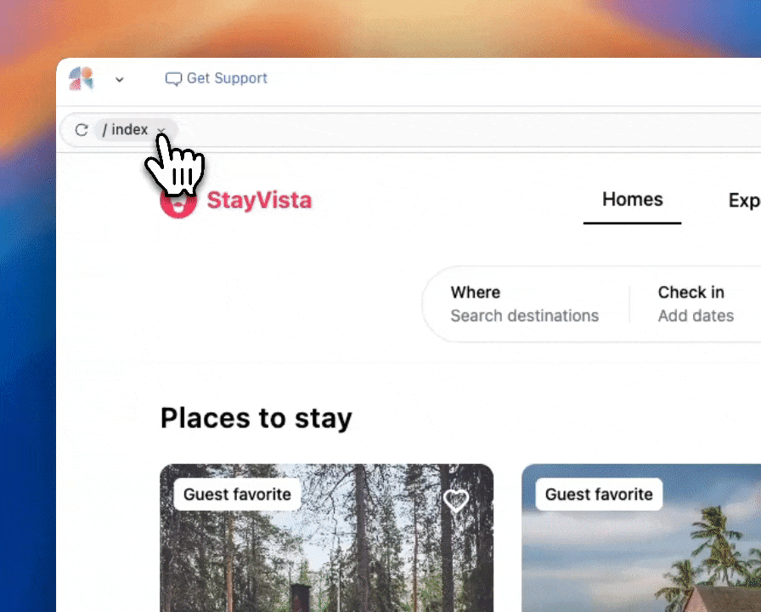This screenshot has width=761, height=612.
Task: Click the Where search destinations field
Action: [527, 304]
